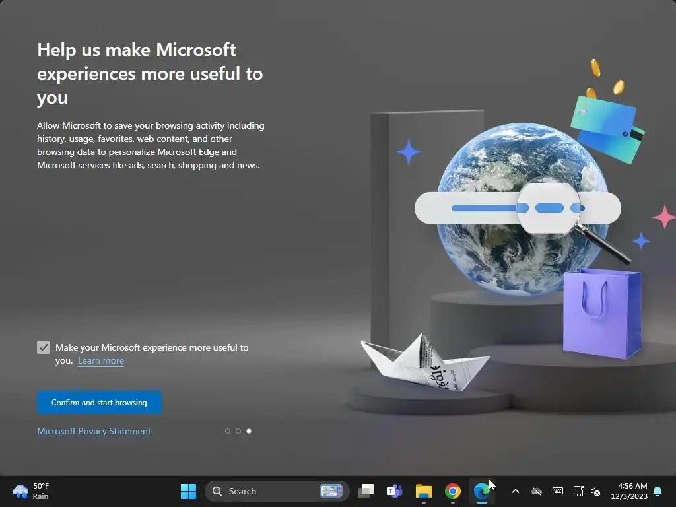Select the third onboarding page dot
This screenshot has height=507, width=676.
[x=249, y=431]
